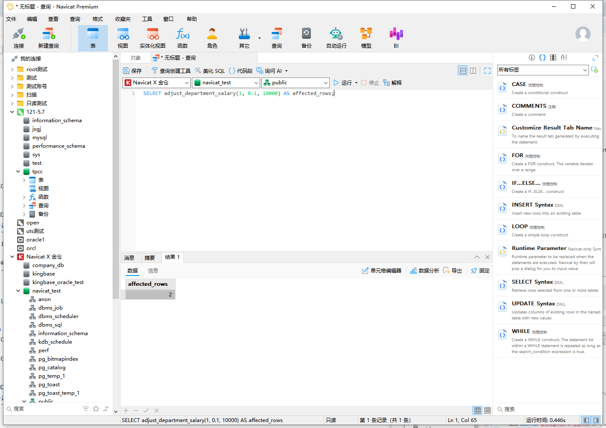Open the AI assistant panel icon
606x428 pixels.
564,57
